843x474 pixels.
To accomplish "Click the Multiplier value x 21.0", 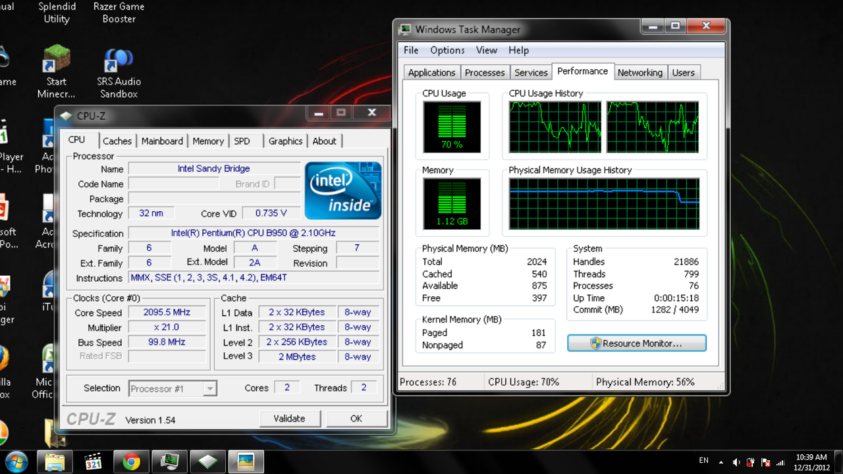I will 167,327.
